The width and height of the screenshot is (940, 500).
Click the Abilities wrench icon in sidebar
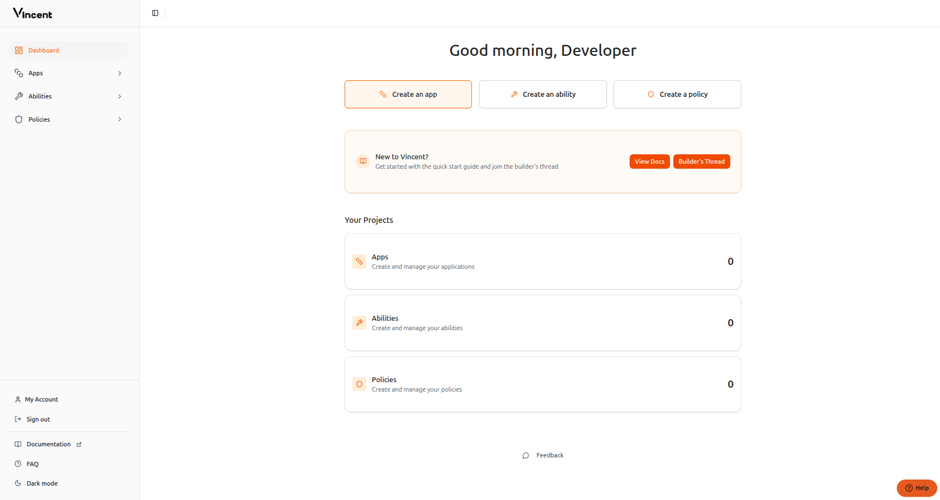pos(19,96)
